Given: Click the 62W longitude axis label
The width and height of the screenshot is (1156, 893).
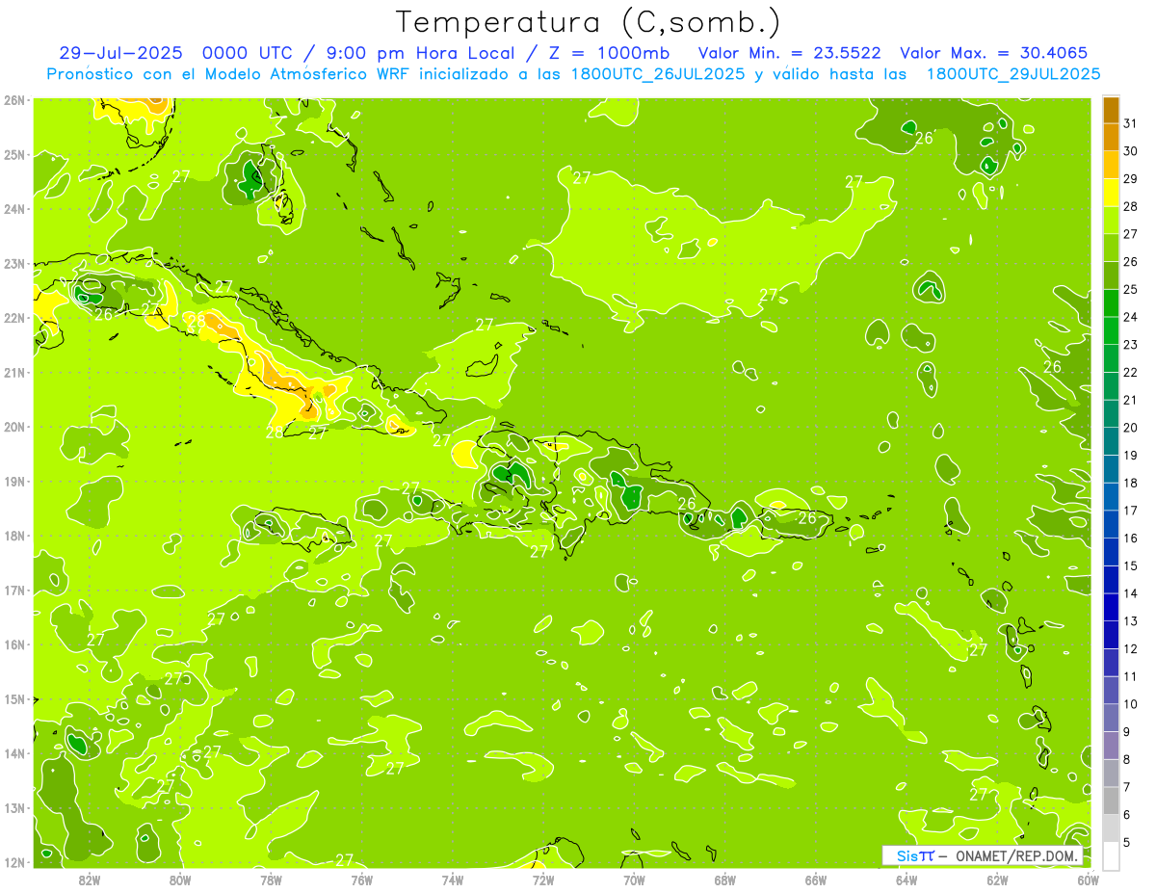Looking at the screenshot, I should [998, 880].
